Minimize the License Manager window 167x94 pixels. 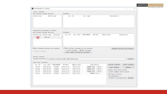(126, 9)
